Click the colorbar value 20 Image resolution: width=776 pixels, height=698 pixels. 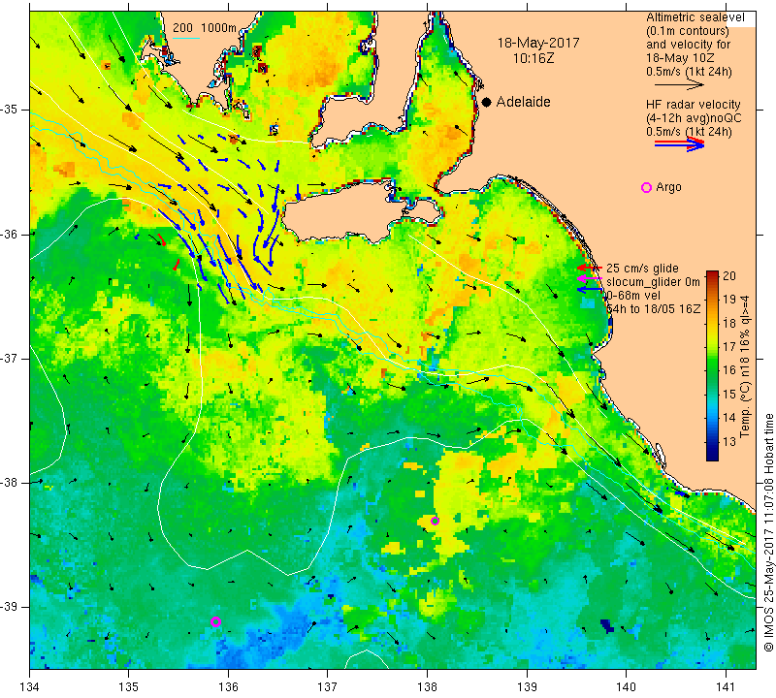(729, 276)
